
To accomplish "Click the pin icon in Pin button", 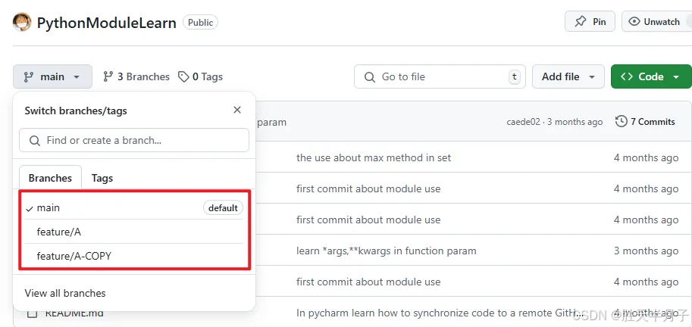I will (x=581, y=22).
